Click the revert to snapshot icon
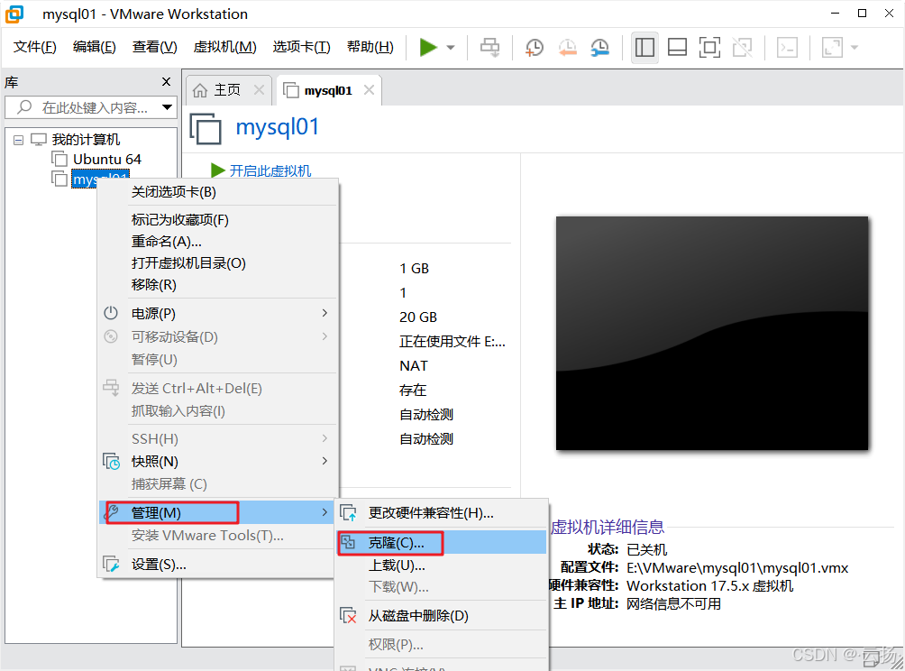The width and height of the screenshot is (905, 671). coord(567,48)
